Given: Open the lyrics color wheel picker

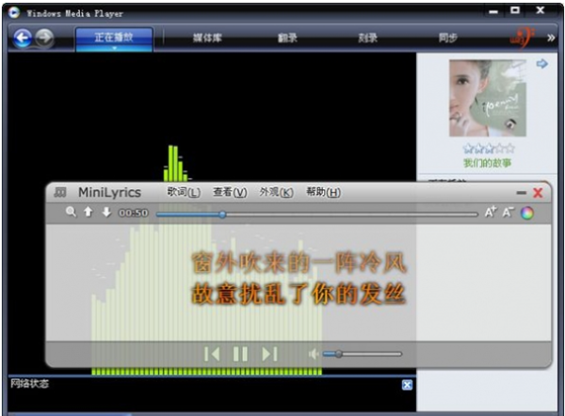Looking at the screenshot, I should (x=527, y=213).
